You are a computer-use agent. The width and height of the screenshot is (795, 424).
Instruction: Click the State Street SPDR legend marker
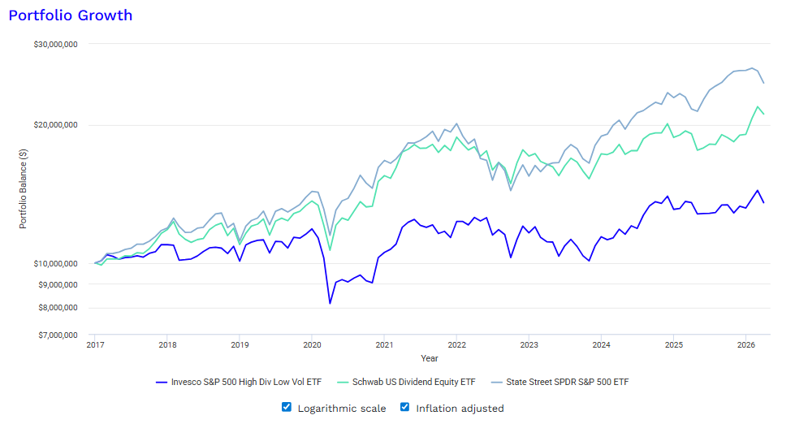(494, 381)
